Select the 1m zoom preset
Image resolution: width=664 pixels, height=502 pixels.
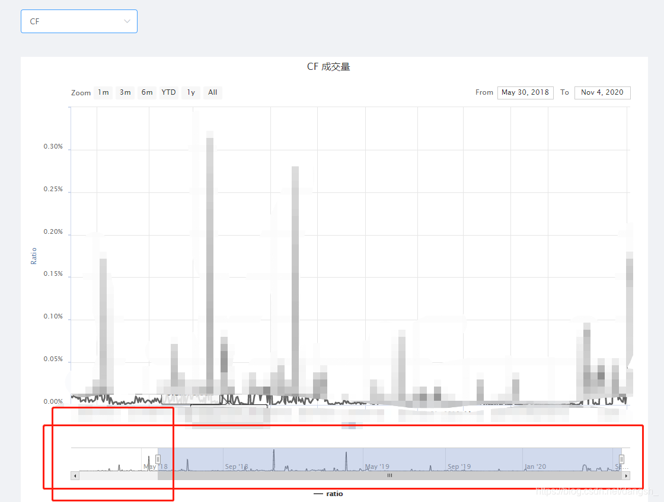(x=103, y=92)
